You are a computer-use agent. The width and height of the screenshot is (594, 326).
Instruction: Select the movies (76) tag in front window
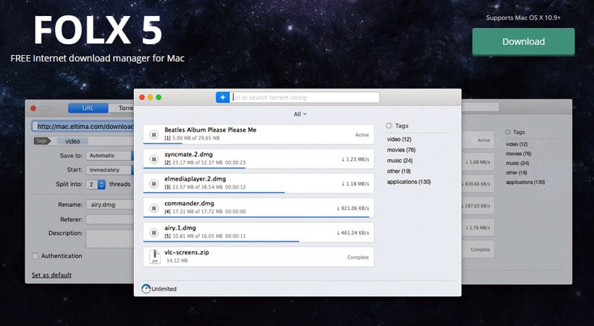[x=401, y=150]
